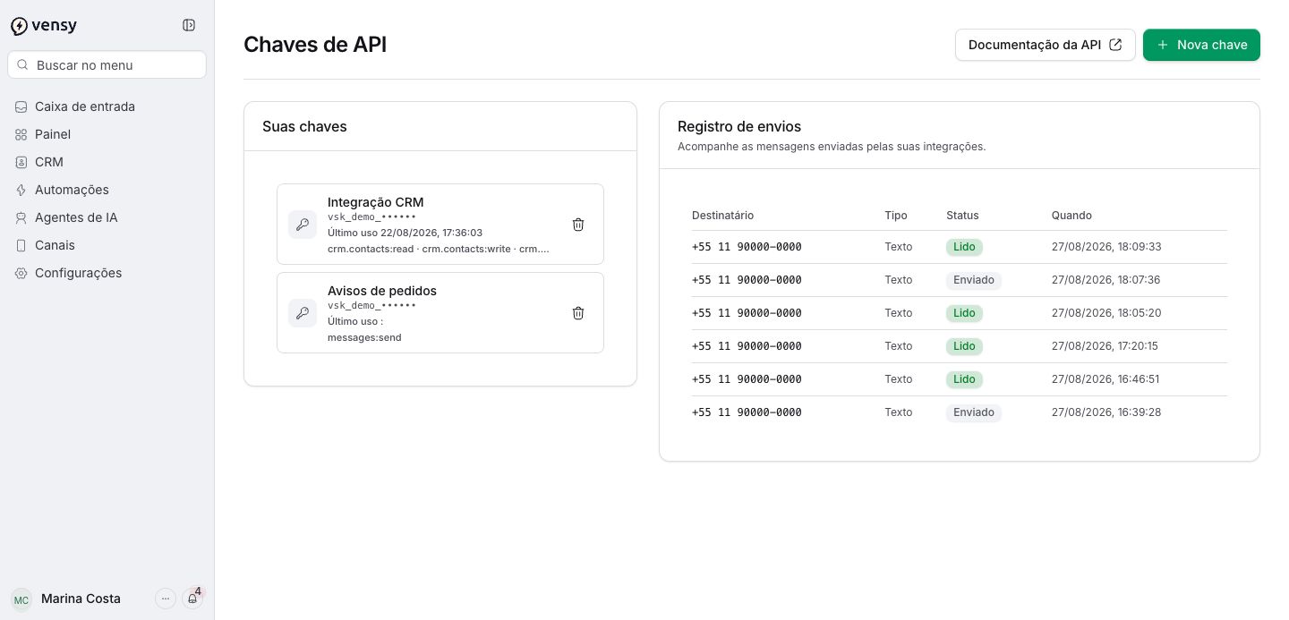Click the Canais phone icon
Screen dimensions: 1289x620
21,245
